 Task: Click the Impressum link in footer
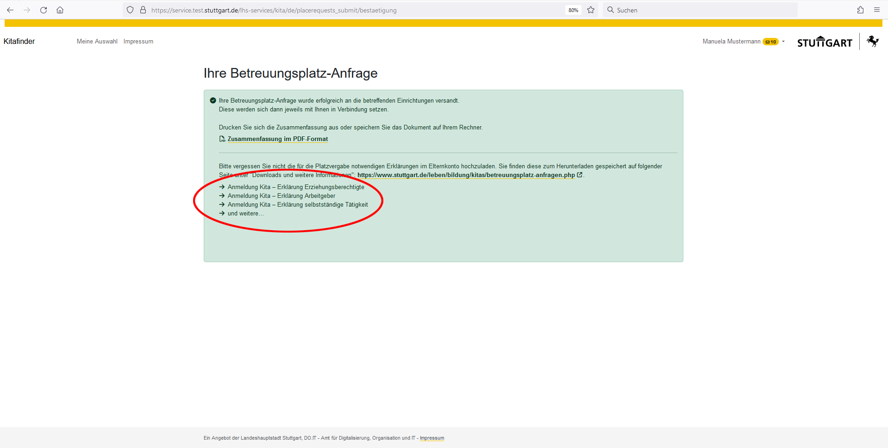pyautogui.click(x=432, y=438)
